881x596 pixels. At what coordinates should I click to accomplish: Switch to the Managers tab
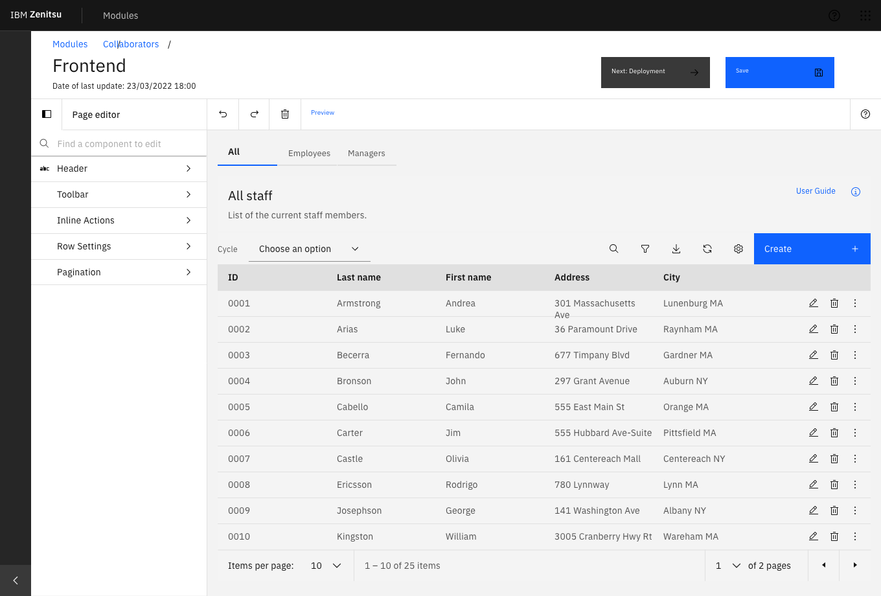coord(367,154)
